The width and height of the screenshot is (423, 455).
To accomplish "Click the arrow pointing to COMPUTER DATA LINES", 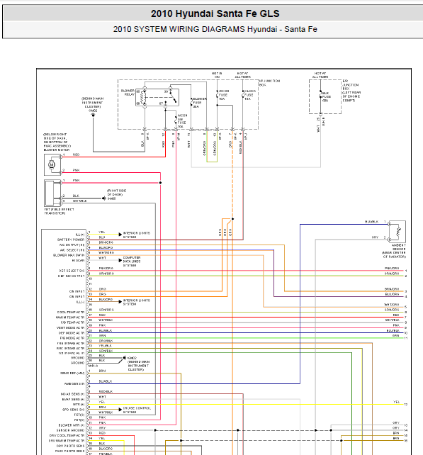I will tap(120, 260).
